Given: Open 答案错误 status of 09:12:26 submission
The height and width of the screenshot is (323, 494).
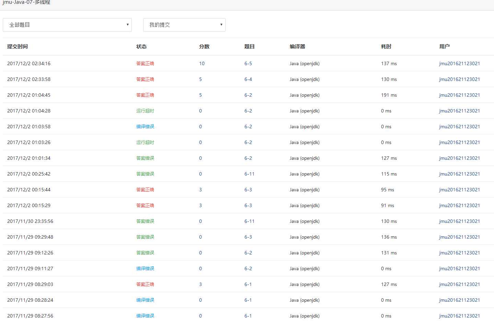Looking at the screenshot, I should (145, 253).
